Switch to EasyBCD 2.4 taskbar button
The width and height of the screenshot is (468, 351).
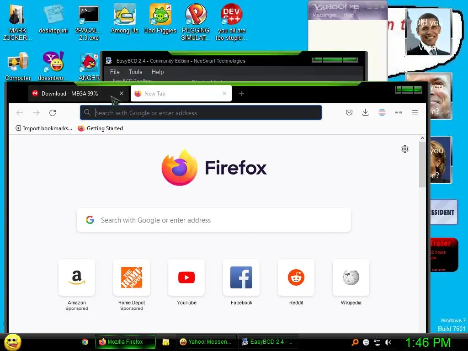pyautogui.click(x=267, y=342)
